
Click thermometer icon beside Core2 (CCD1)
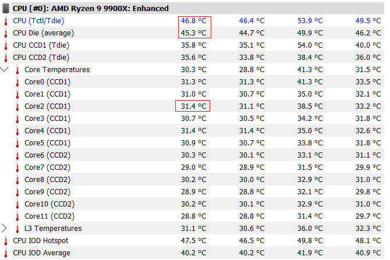click(x=17, y=106)
